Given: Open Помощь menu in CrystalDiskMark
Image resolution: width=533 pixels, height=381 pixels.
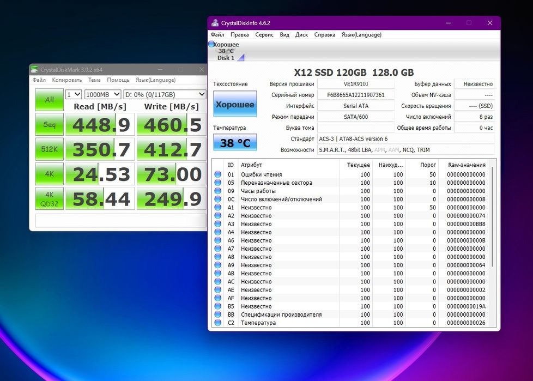Looking at the screenshot, I should [118, 80].
